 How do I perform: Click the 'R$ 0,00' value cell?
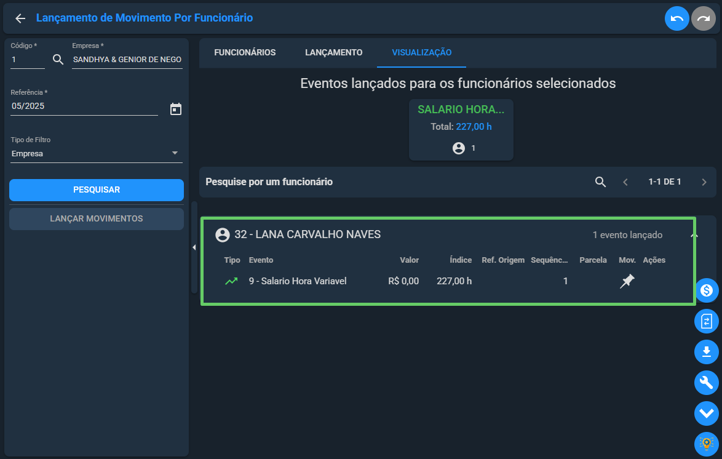coord(403,281)
